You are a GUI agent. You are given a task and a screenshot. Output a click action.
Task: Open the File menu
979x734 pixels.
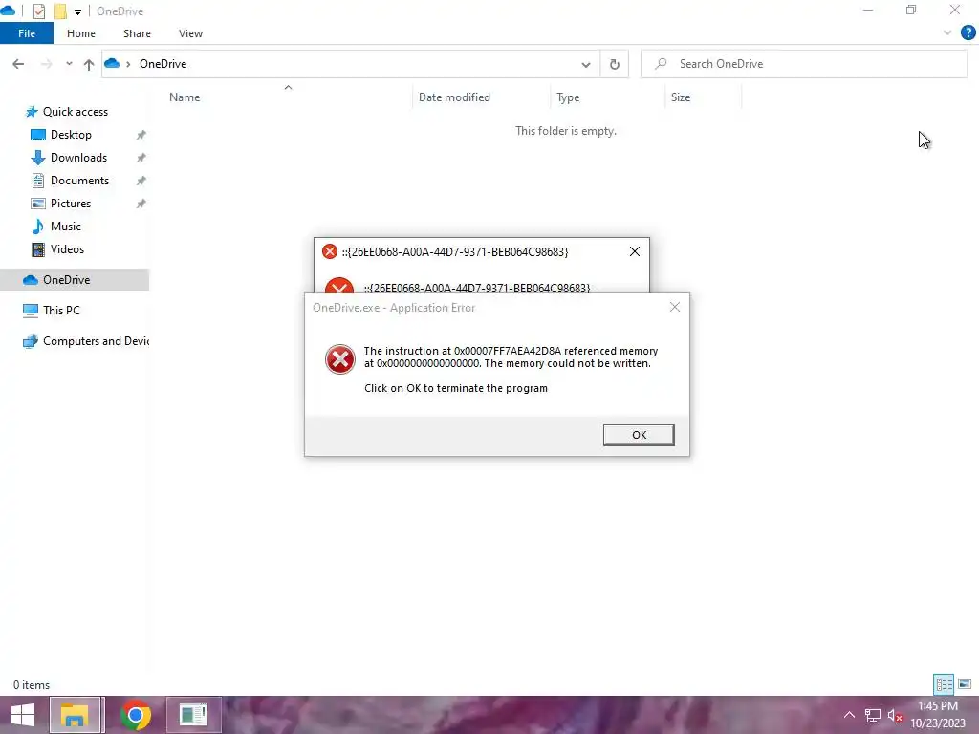click(26, 33)
